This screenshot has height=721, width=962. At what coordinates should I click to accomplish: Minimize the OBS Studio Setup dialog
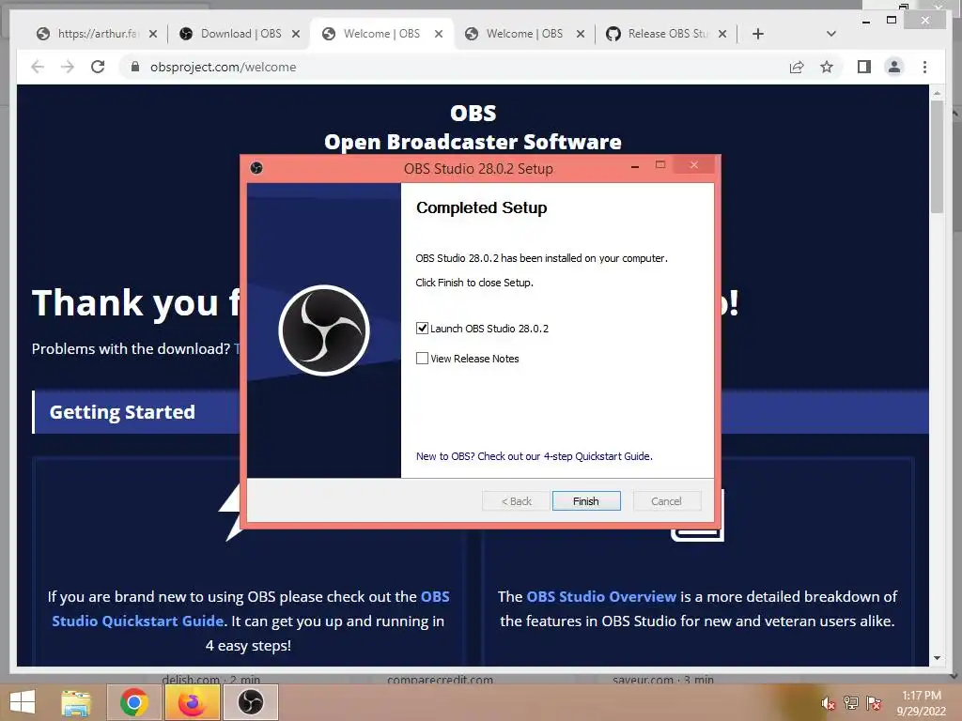(635, 166)
